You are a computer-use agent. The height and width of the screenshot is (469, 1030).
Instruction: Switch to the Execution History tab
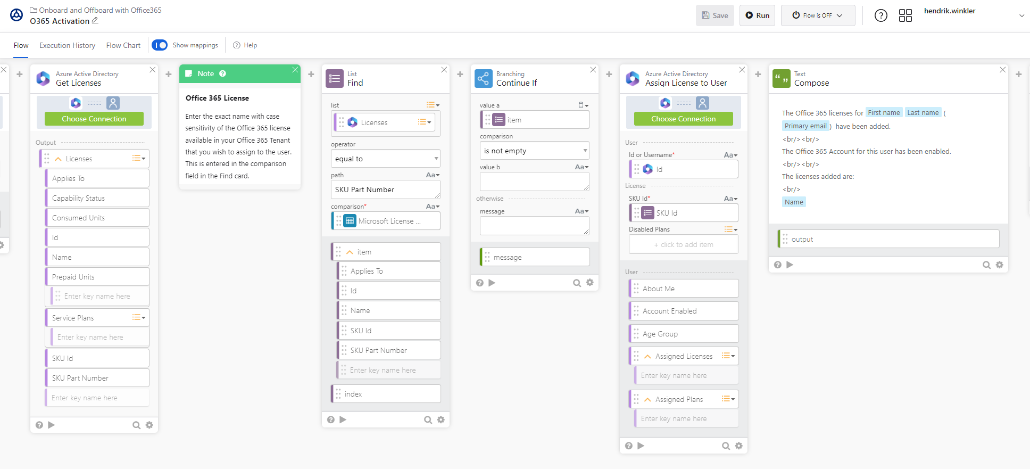point(67,45)
